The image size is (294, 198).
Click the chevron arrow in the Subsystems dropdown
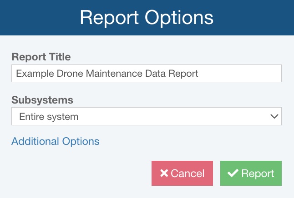pos(274,117)
